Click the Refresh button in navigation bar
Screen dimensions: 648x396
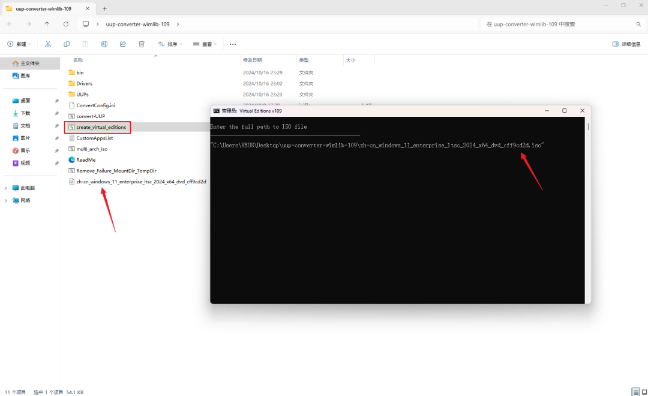point(66,25)
